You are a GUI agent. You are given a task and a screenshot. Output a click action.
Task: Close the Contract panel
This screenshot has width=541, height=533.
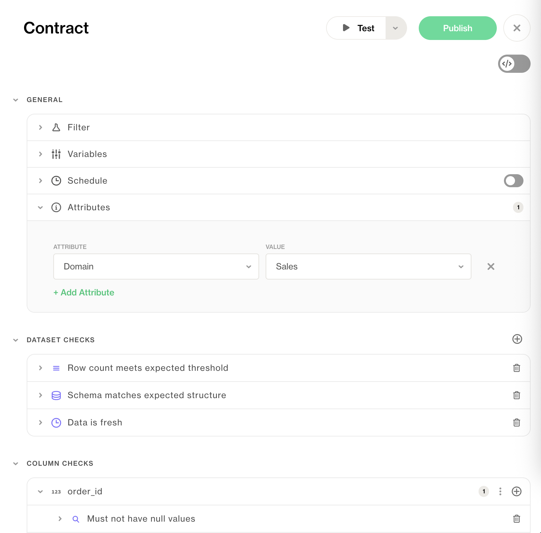pyautogui.click(x=517, y=28)
